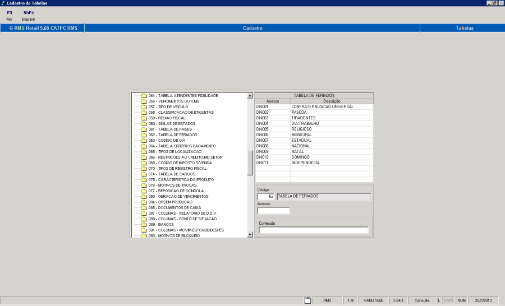
Task: Click the Descrição column header
Action: [331, 101]
